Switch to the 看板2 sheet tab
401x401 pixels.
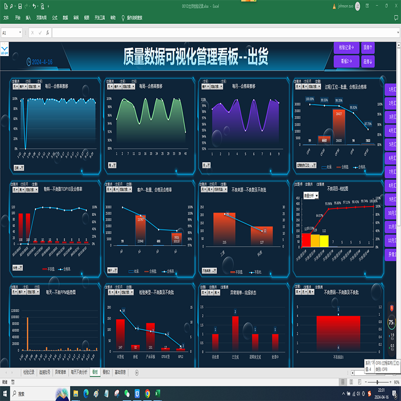click(x=106, y=372)
